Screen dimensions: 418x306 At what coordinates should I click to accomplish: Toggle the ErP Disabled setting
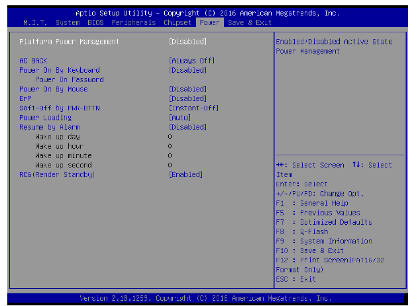click(188, 98)
